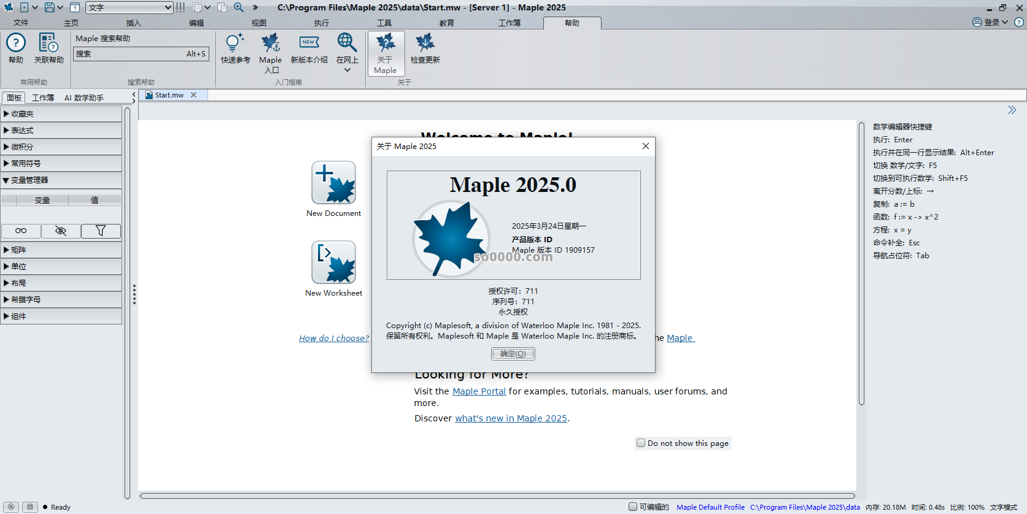Toggle hidden variables eye-slash button
Screen dimensions: 1027x514
(61, 231)
